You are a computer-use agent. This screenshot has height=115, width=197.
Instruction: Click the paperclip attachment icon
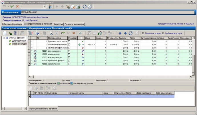pyautogui.click(x=80, y=33)
